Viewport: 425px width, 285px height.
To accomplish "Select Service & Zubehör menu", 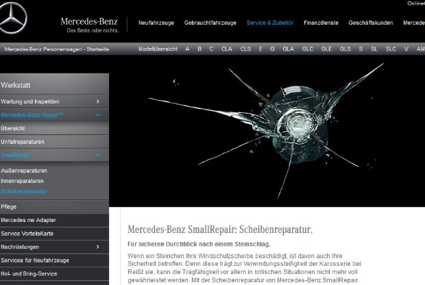I will tap(270, 23).
